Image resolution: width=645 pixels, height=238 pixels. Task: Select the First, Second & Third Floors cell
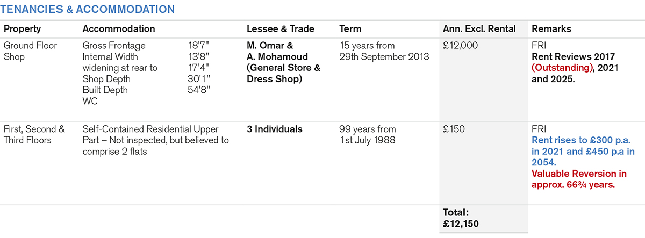click(34, 134)
